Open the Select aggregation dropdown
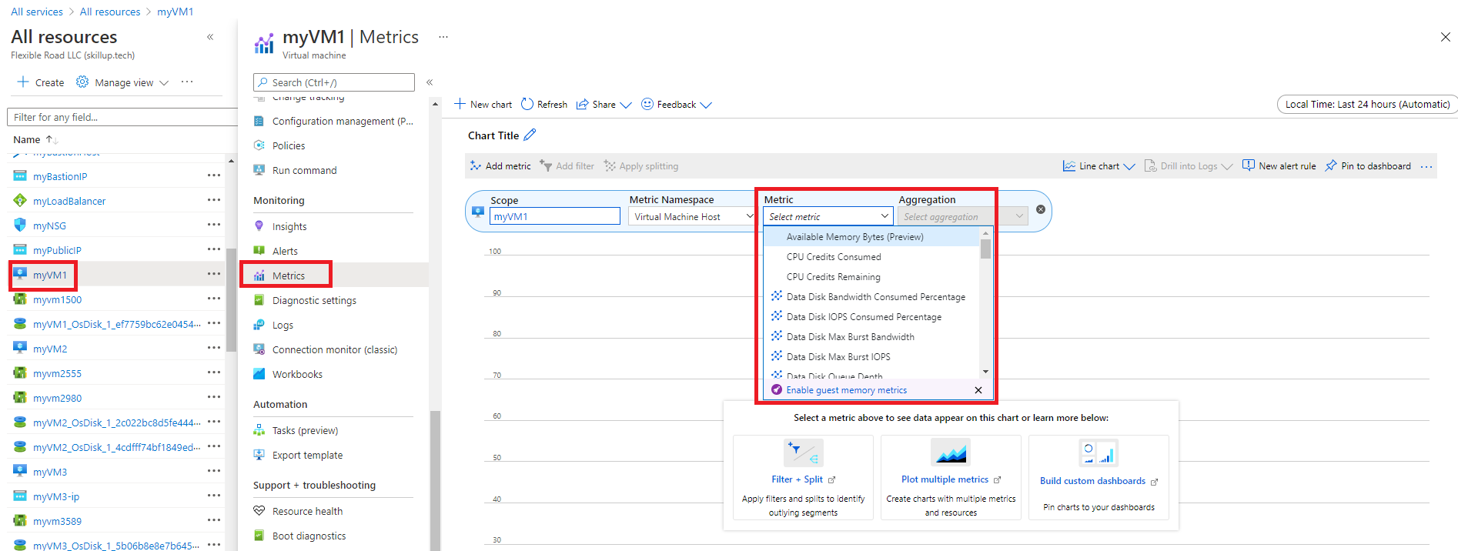This screenshot has width=1458, height=551. pos(962,216)
